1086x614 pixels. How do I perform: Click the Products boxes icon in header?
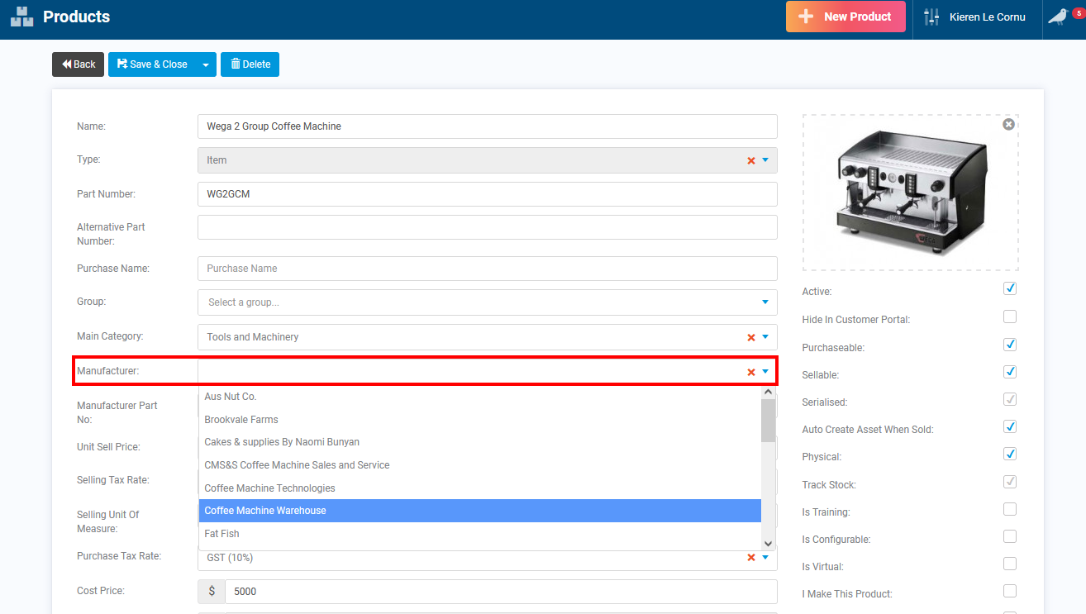[x=22, y=17]
